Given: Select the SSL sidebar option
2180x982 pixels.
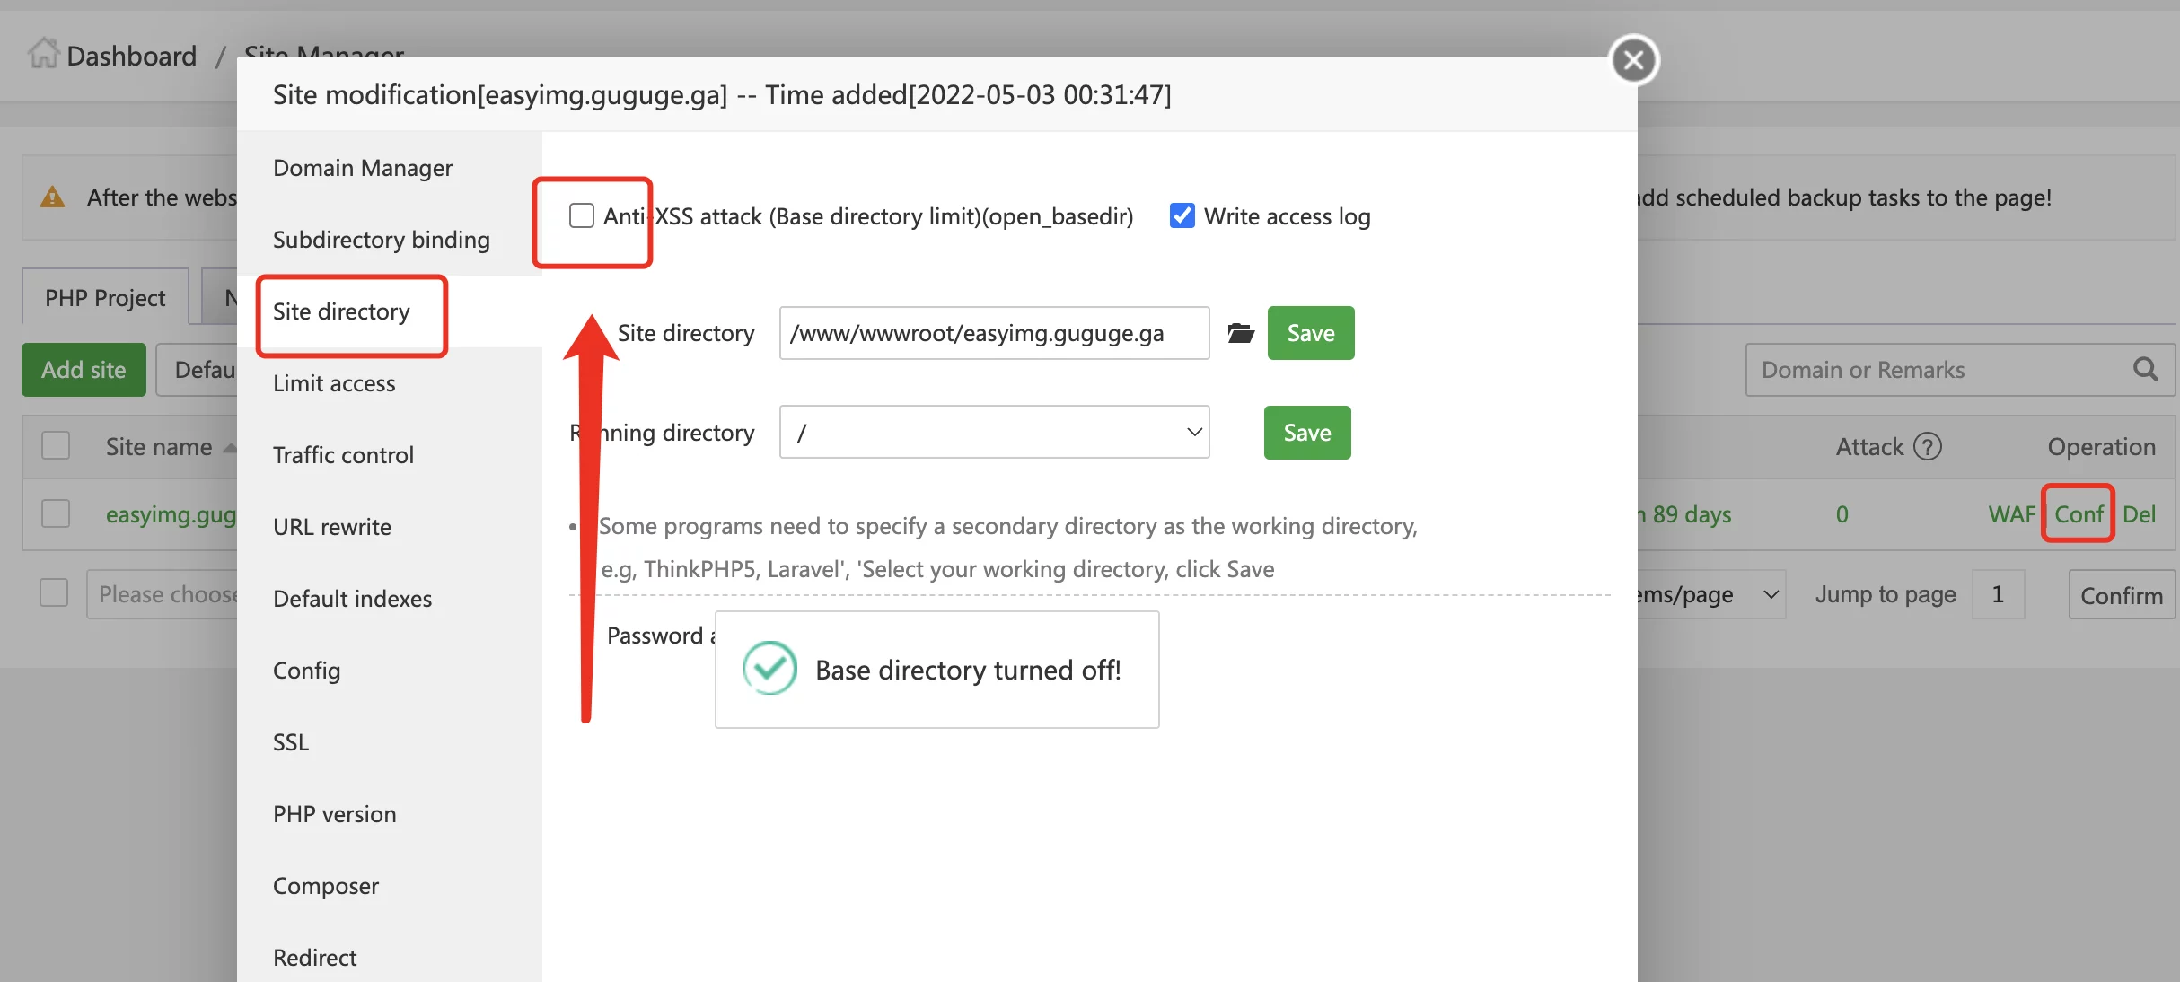Looking at the screenshot, I should tap(292, 741).
